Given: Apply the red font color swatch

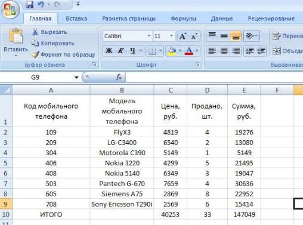Looking at the screenshot, I should (188, 51).
